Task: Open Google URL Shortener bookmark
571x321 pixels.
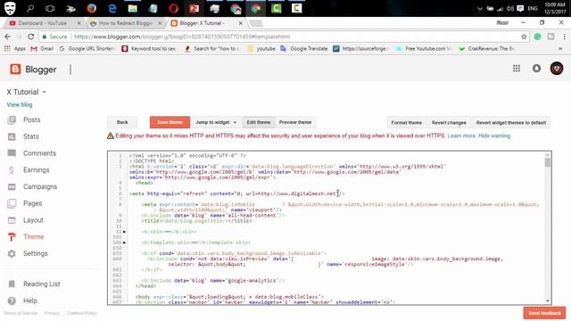Action: click(87, 48)
